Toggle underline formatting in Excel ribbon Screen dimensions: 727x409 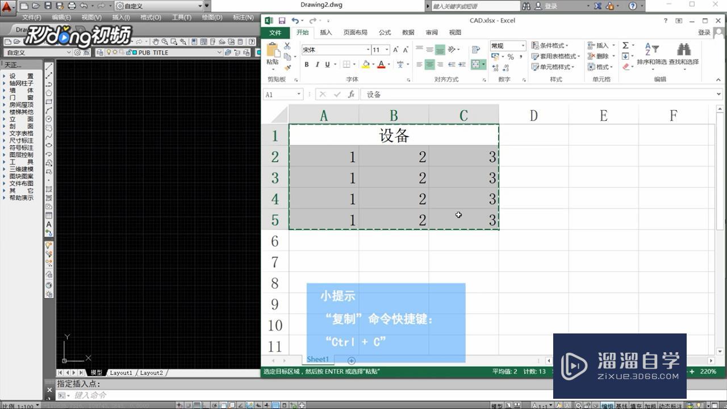pyautogui.click(x=328, y=64)
